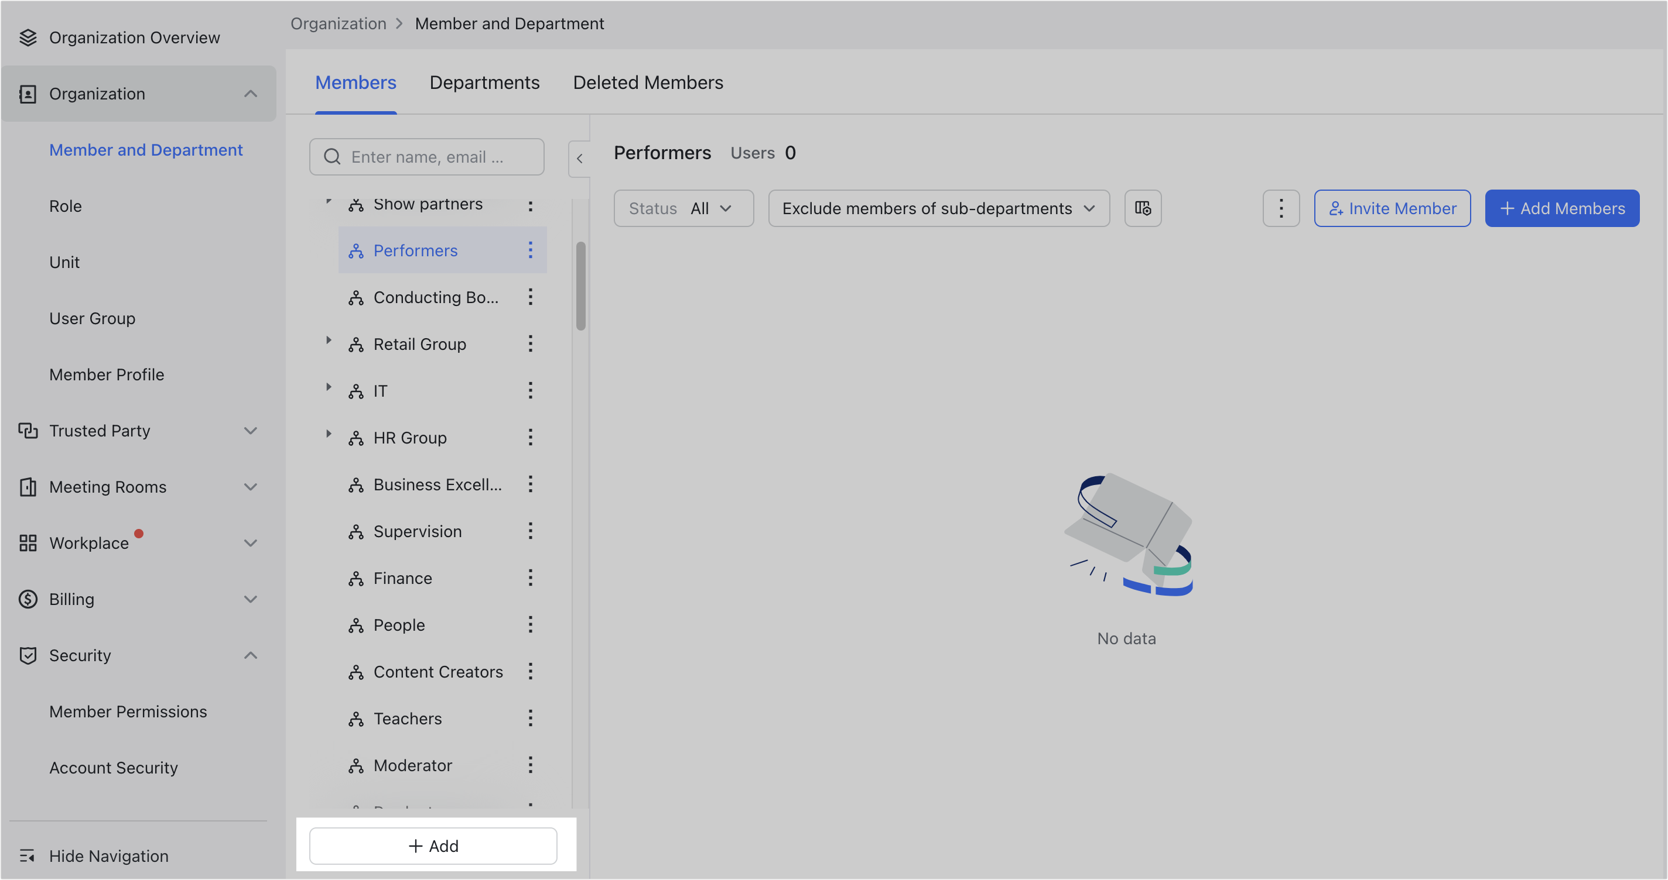This screenshot has width=1668, height=880.
Task: Collapse the Security section chevron
Action: point(251,655)
